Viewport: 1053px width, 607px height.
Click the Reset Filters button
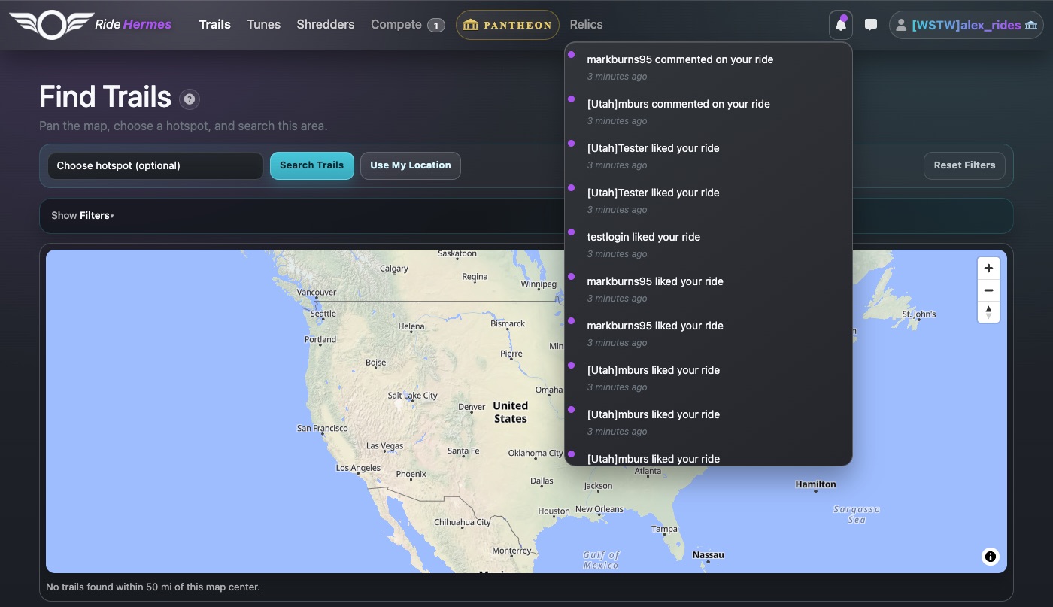point(964,165)
